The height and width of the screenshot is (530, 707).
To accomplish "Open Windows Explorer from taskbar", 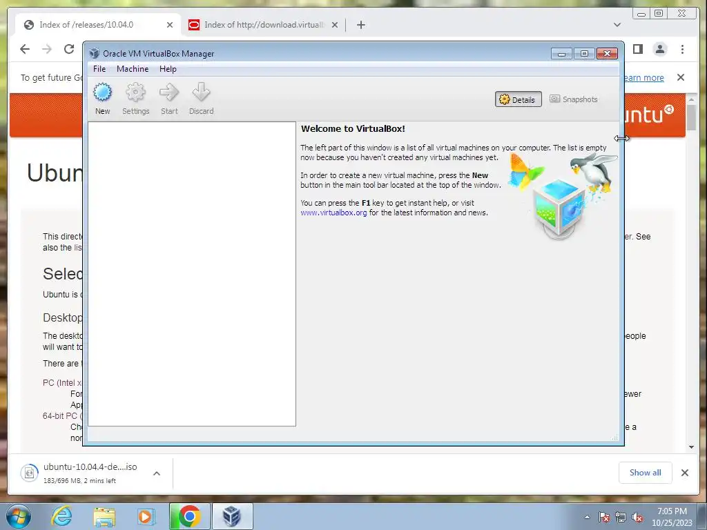I will 104,516.
